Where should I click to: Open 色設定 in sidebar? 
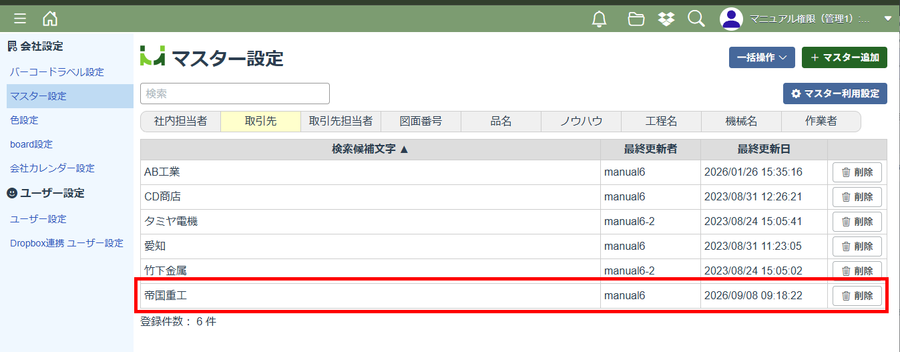(x=24, y=120)
